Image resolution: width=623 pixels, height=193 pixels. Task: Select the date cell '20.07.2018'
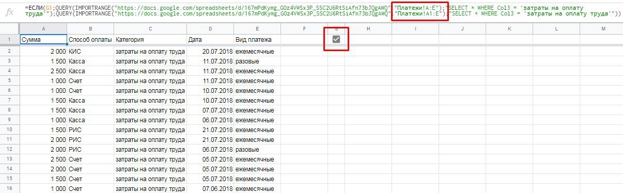coord(210,51)
